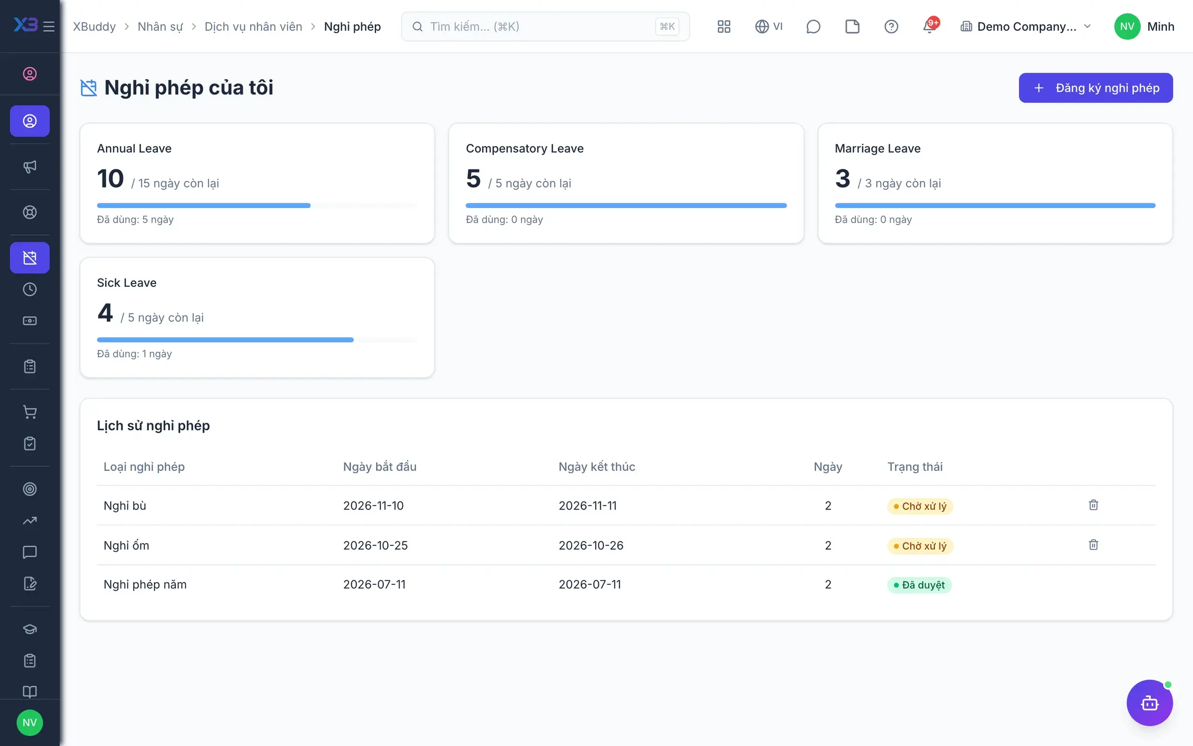Expand the Demo Company selector
The width and height of the screenshot is (1193, 746).
point(1026,26)
